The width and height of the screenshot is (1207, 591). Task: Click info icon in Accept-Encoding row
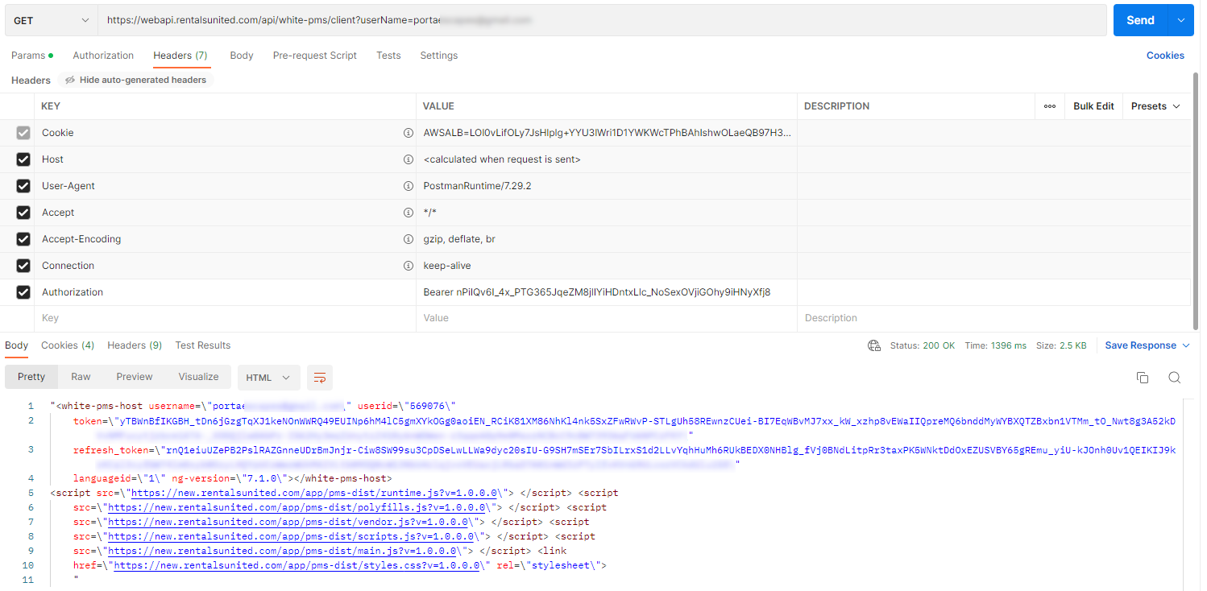click(408, 239)
